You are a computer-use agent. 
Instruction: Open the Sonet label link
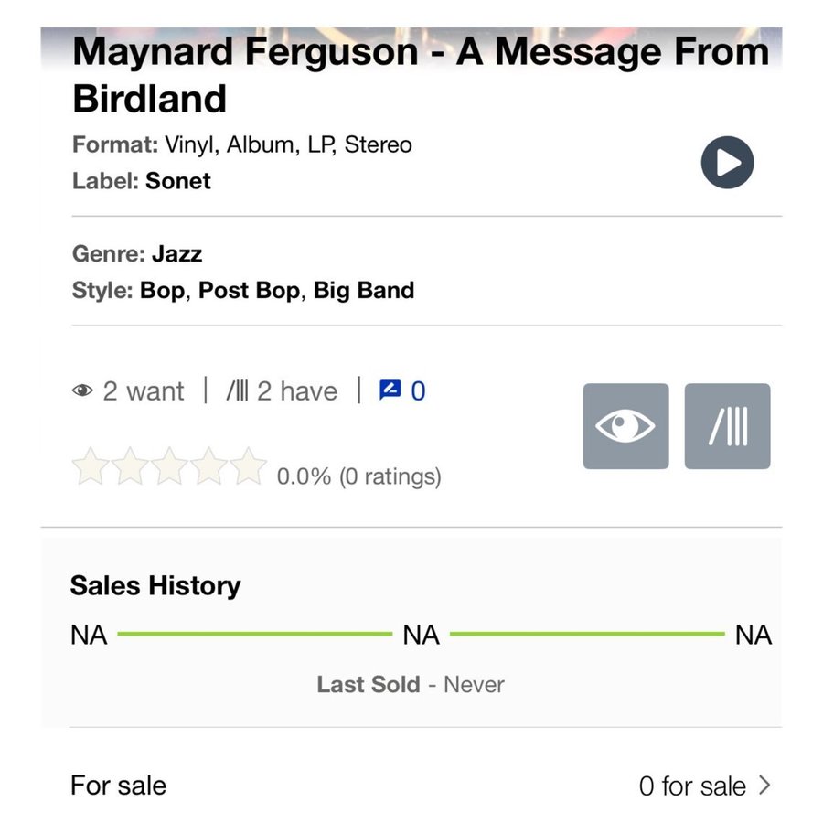178,181
